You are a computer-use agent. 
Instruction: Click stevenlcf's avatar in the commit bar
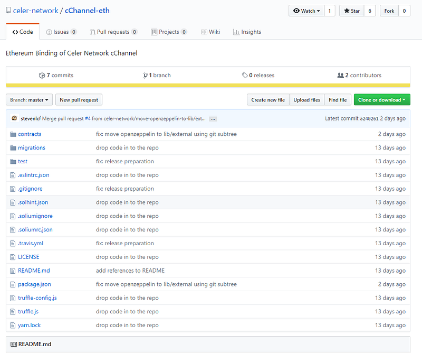tap(15, 118)
